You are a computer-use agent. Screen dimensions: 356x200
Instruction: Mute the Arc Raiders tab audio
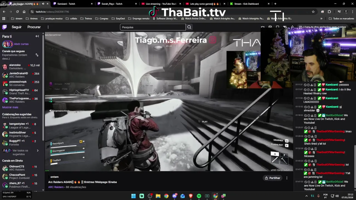43,4
